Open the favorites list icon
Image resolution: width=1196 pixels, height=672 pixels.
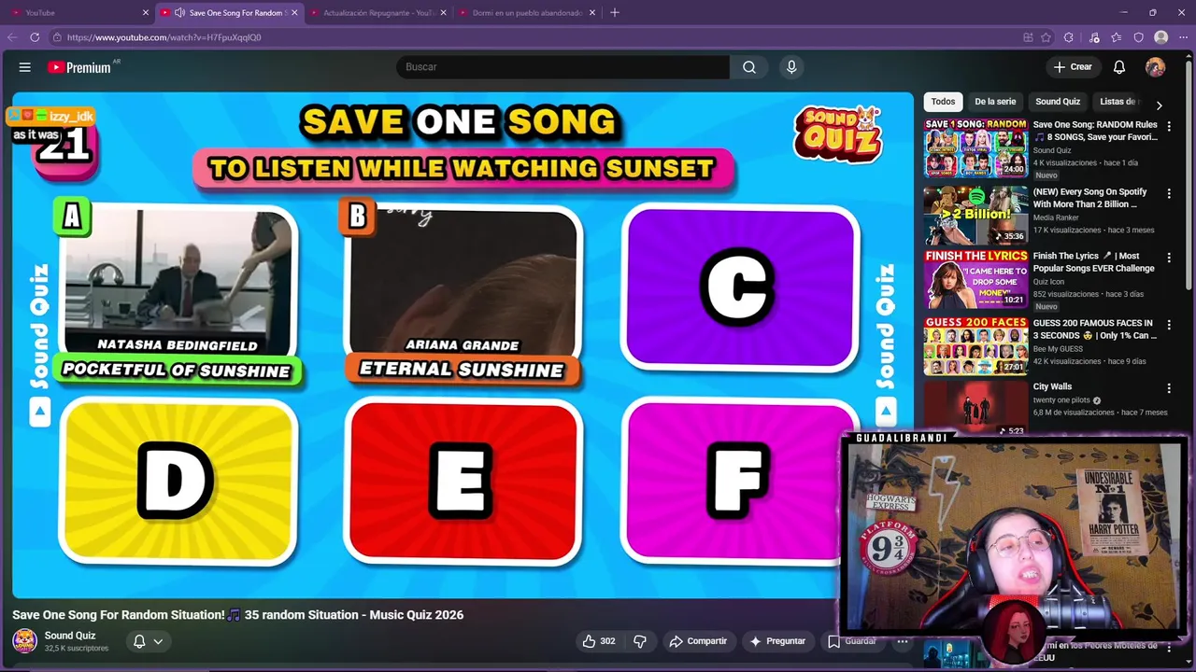point(1117,37)
